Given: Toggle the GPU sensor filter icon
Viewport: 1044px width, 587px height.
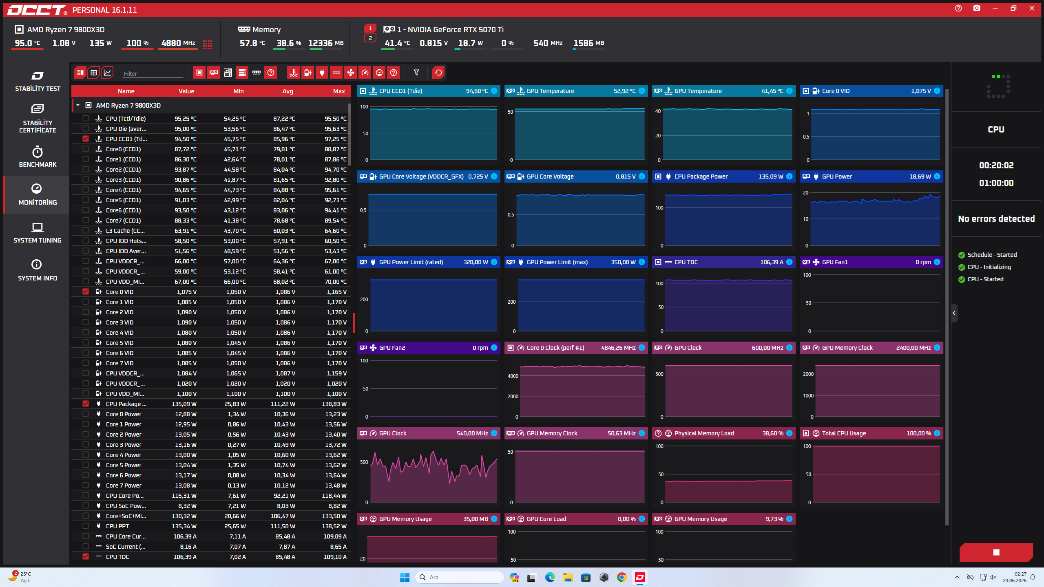Looking at the screenshot, I should [213, 73].
